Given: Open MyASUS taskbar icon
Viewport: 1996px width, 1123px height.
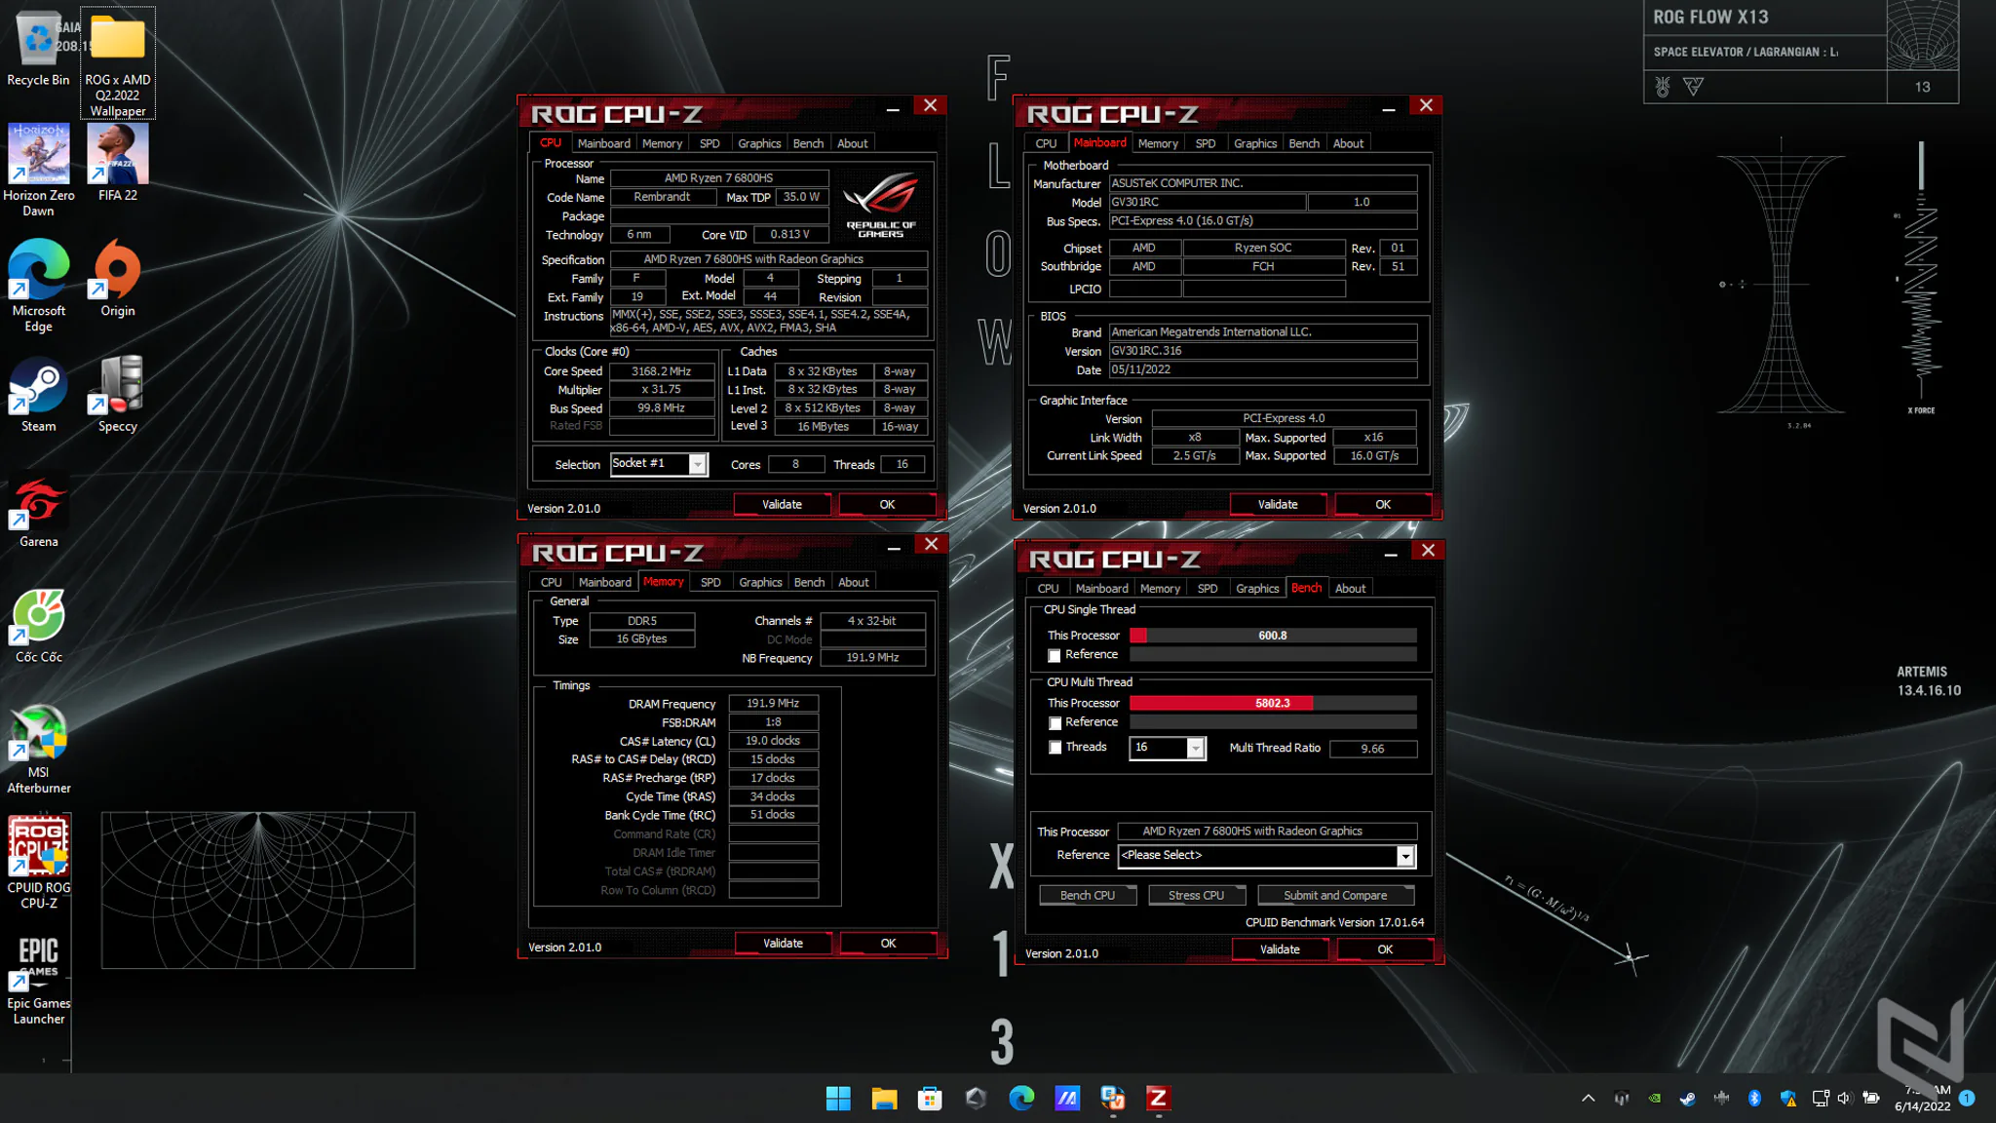Looking at the screenshot, I should [1067, 1099].
